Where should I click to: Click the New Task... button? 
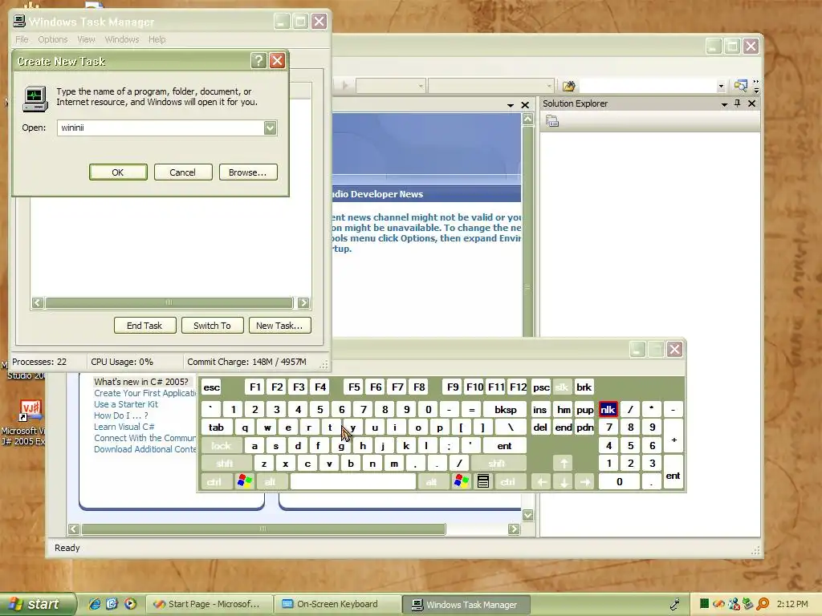coord(279,326)
